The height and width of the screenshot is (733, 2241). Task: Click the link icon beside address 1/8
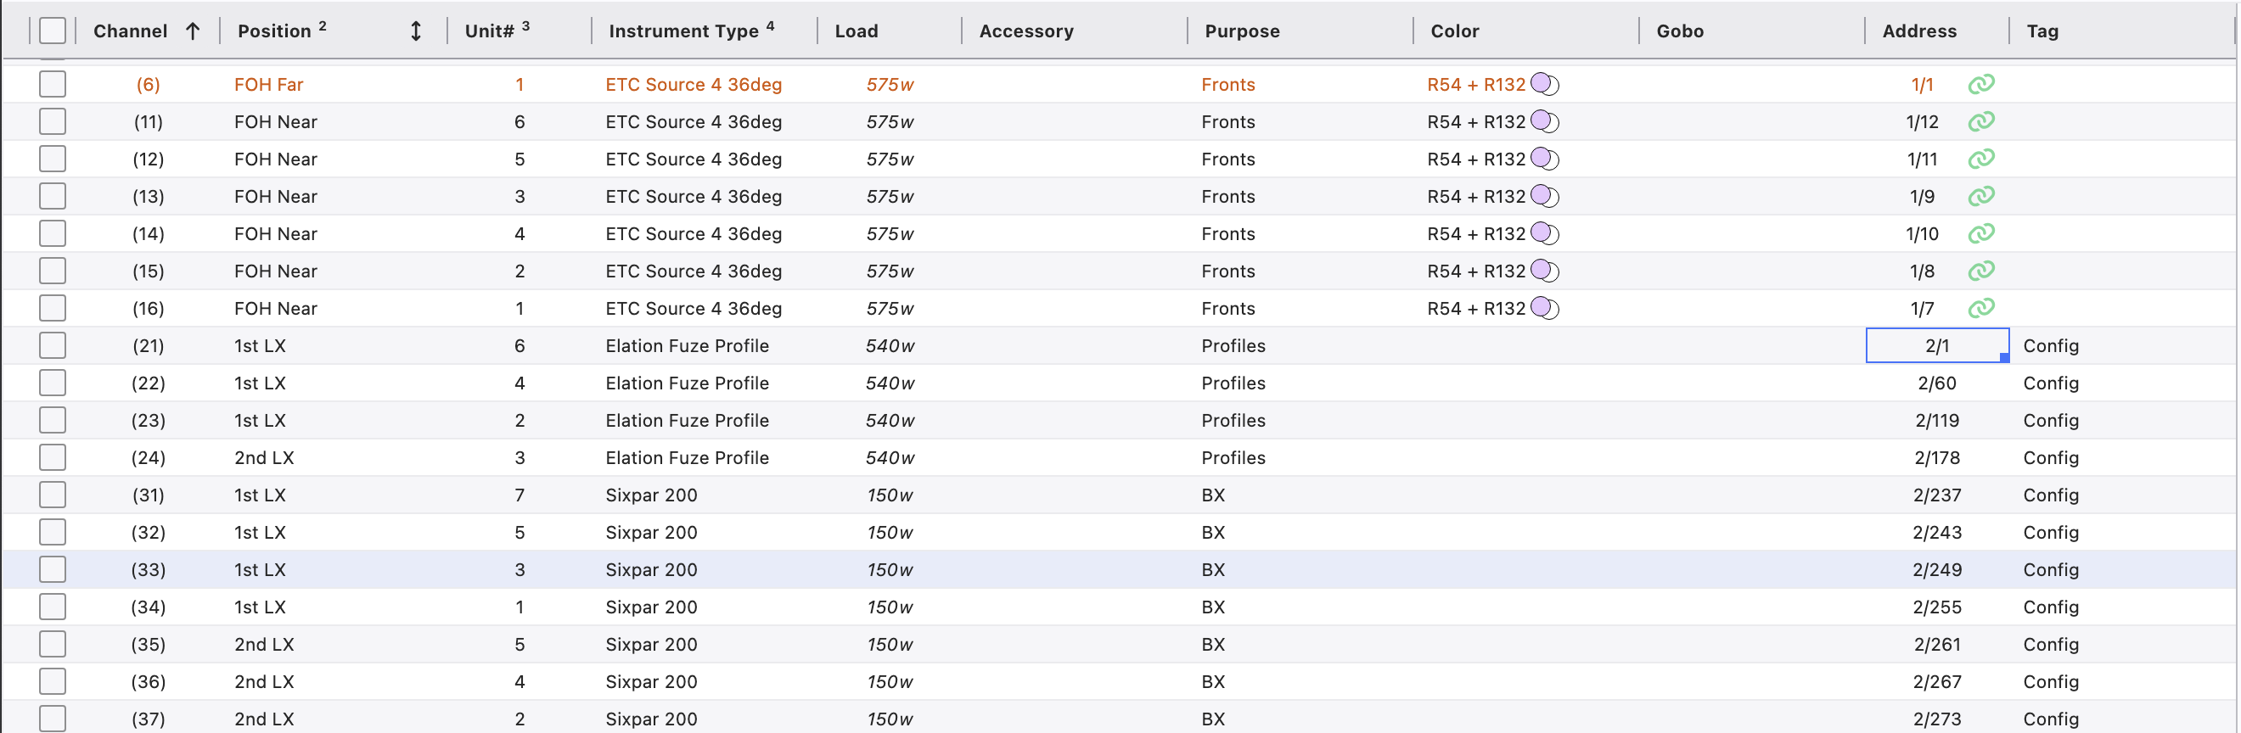pyautogui.click(x=1980, y=271)
